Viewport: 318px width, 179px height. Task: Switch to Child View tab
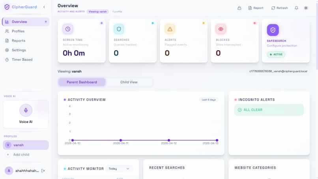tap(129, 82)
